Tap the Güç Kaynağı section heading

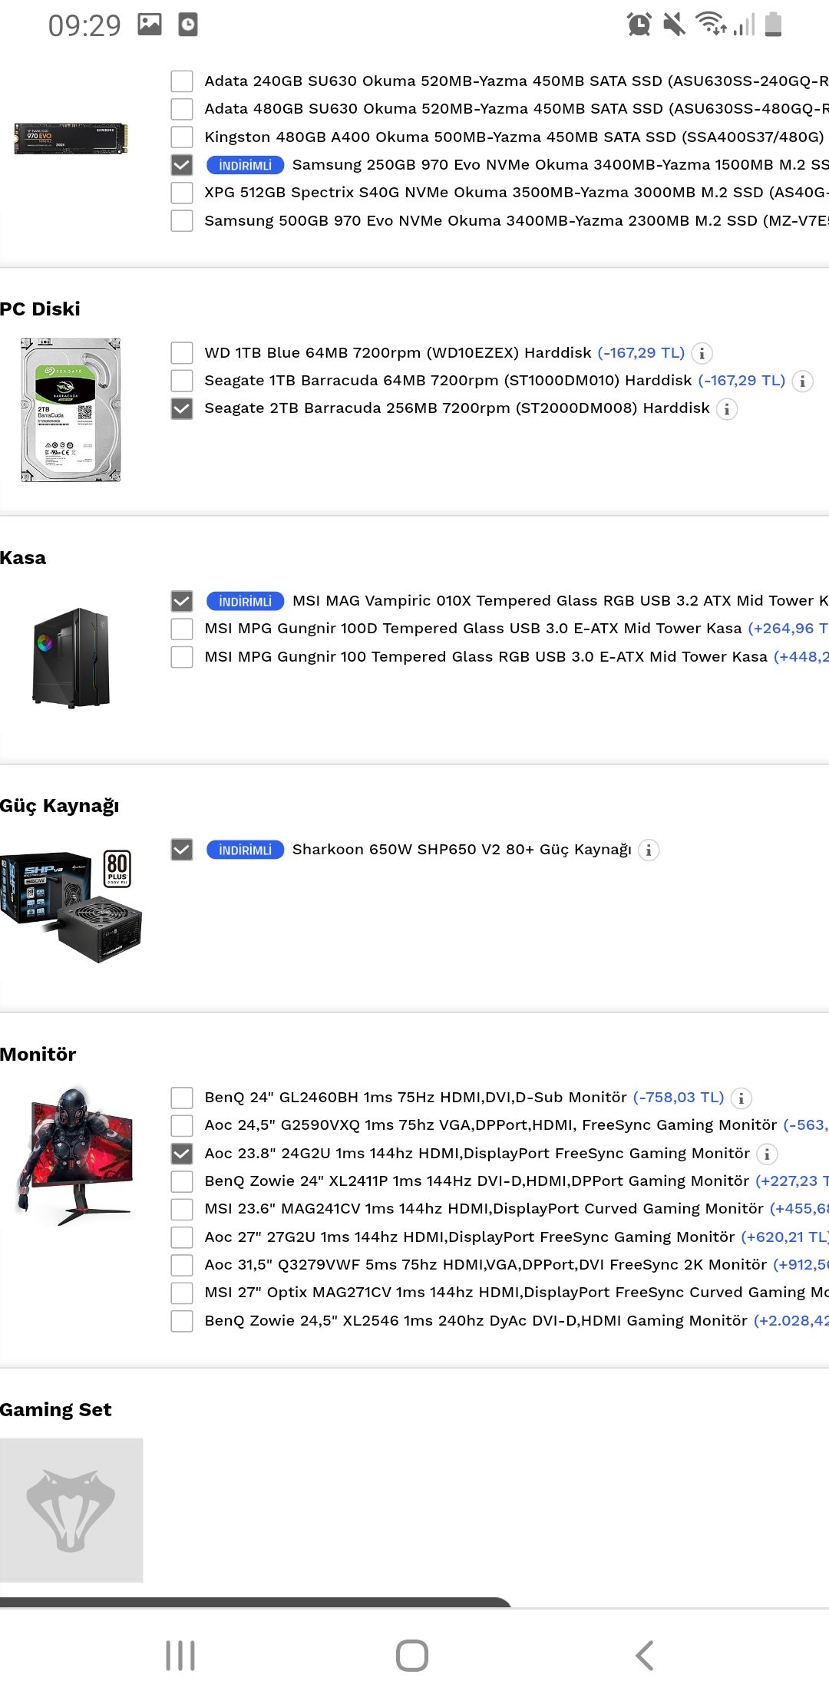(x=60, y=807)
